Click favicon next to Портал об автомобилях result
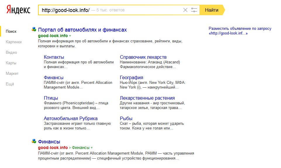Image resolution: width=281 pixels, height=168 pixels. tap(34, 30)
